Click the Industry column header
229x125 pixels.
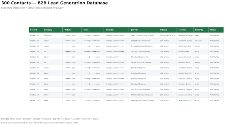[167, 30]
